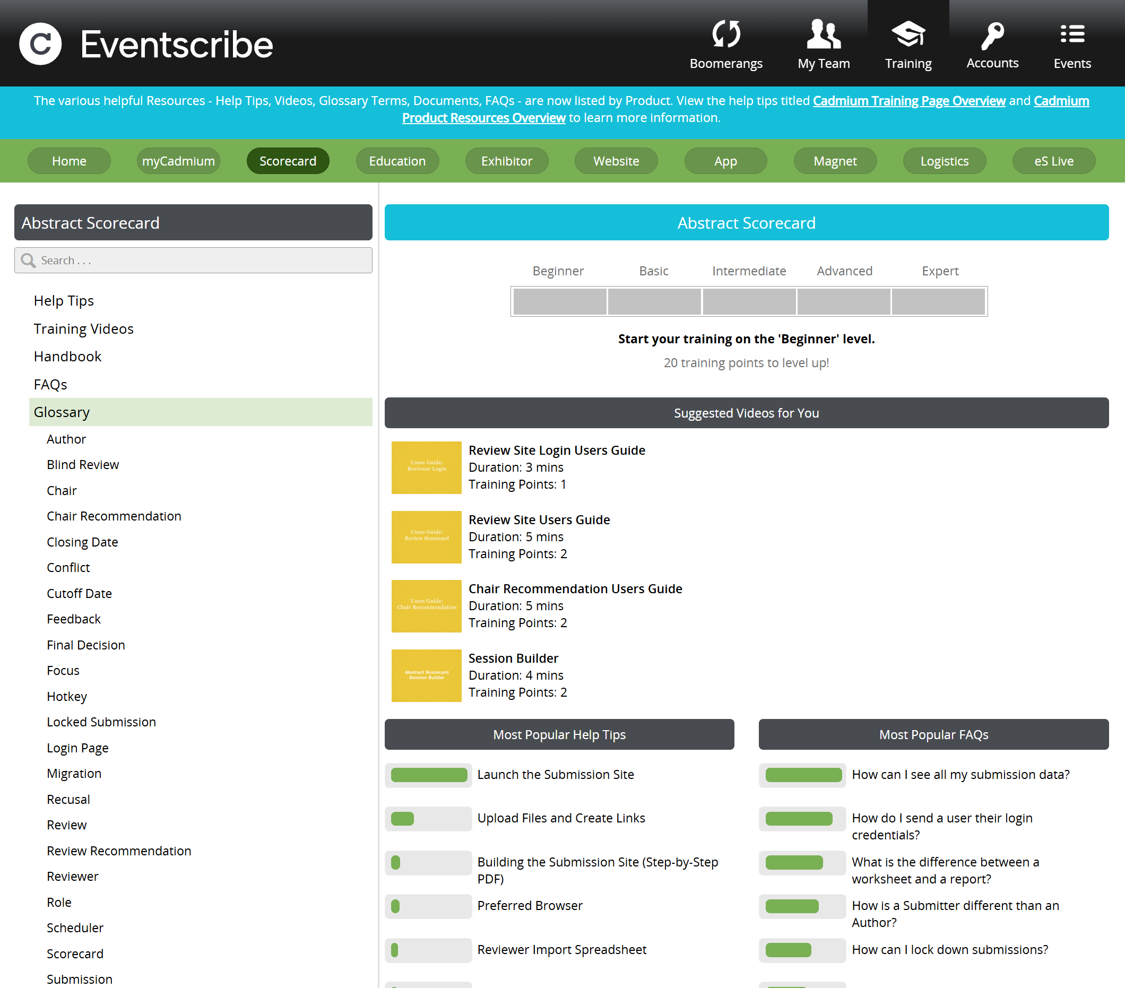Open the eS Live tab
Viewport: 1125px width, 988px height.
(1053, 161)
